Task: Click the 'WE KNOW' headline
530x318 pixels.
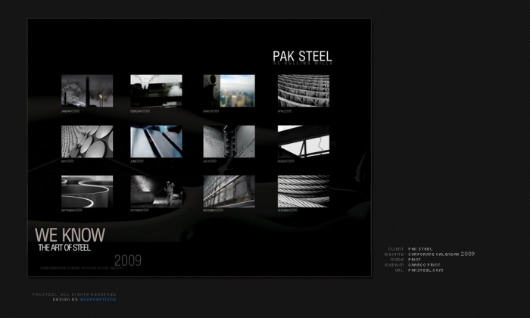Action: pos(70,235)
